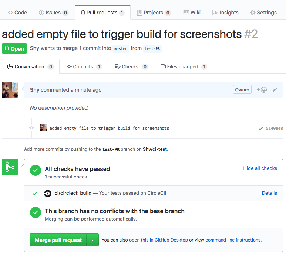
Task: Click the add reaction smiley icon
Action: (262, 90)
